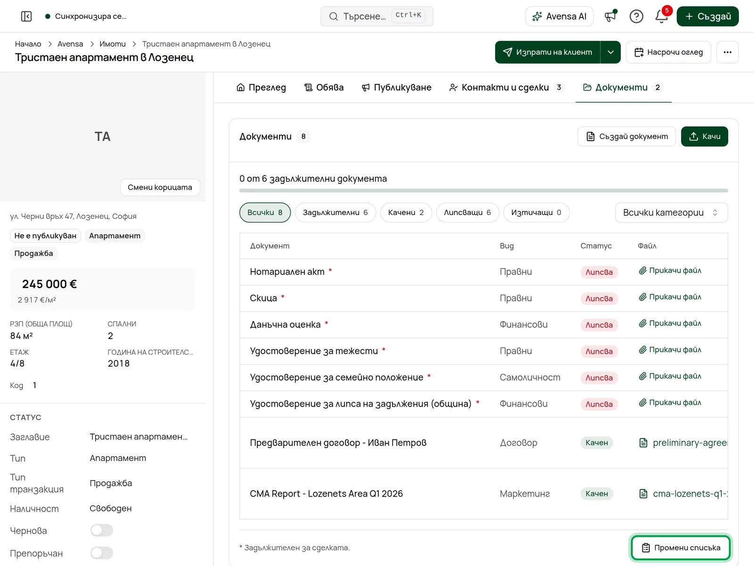The height and width of the screenshot is (566, 754).
Task: Select the Качени 2 filter chip
Action: tap(406, 213)
